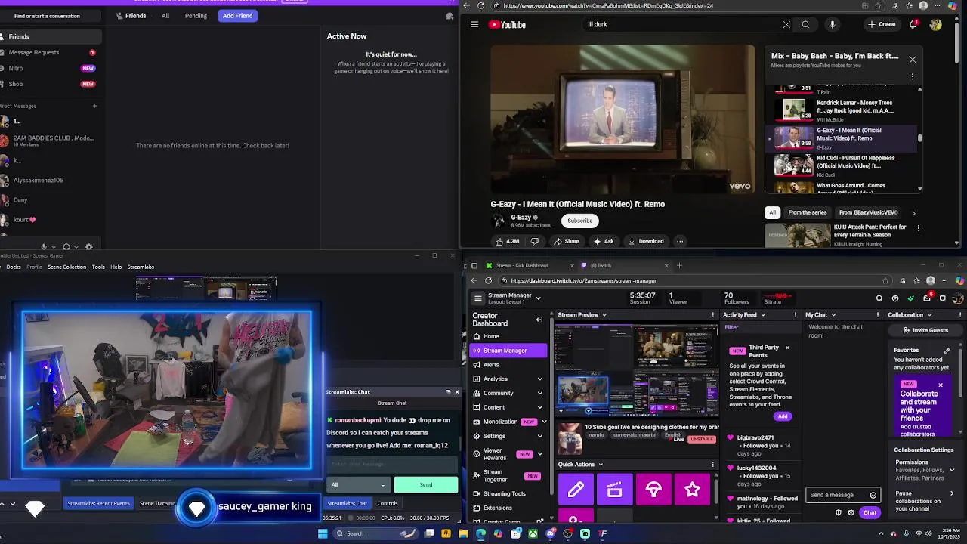Image resolution: width=967 pixels, height=544 pixels.
Task: Create a new Discord direct message
Action: (94, 106)
